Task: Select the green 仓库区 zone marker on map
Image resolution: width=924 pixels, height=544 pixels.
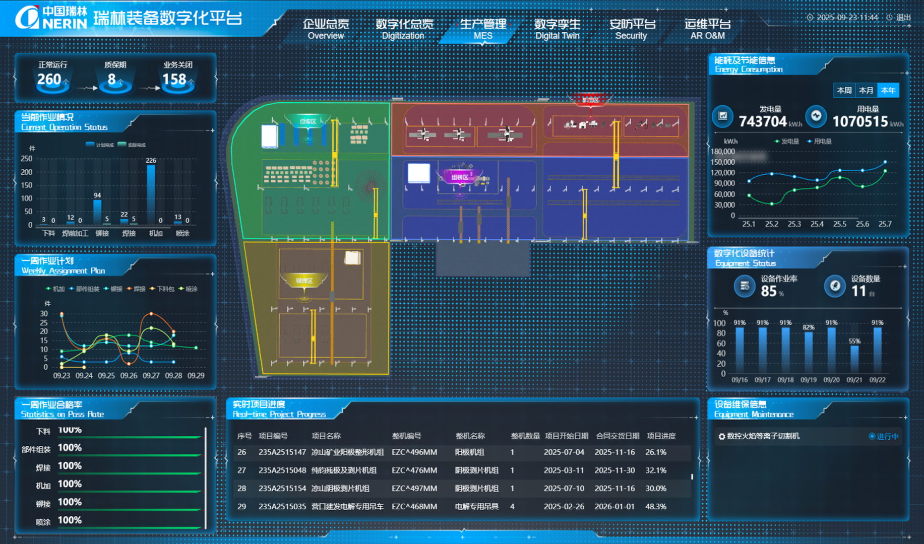Action: coord(307,121)
